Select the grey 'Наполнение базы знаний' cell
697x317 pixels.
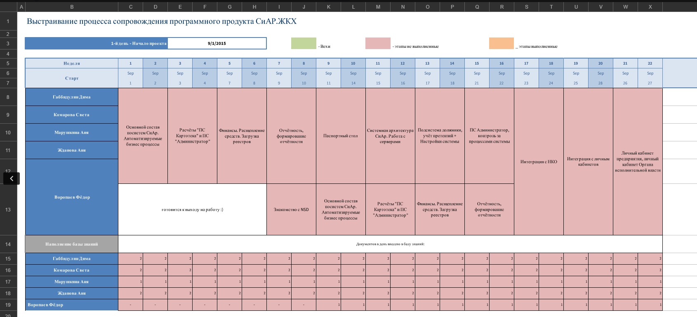coord(72,244)
